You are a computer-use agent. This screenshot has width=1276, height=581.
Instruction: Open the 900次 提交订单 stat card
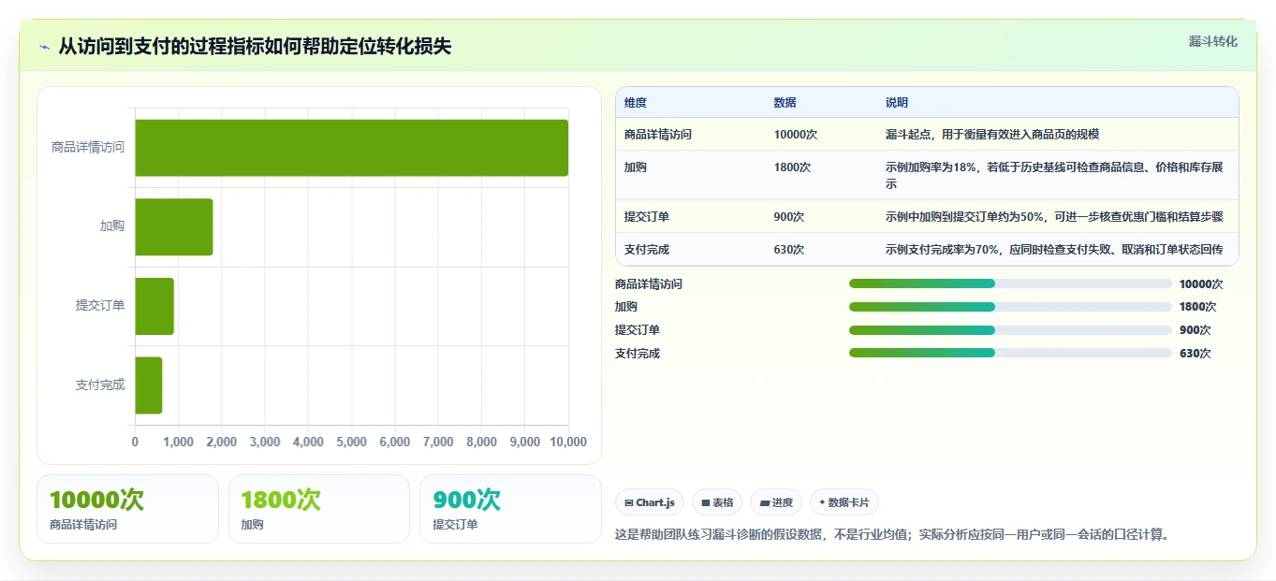coord(510,509)
